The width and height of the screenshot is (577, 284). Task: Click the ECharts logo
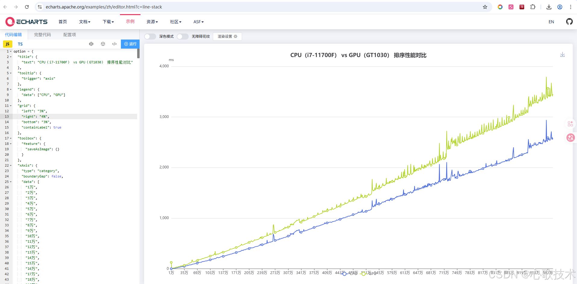(27, 22)
